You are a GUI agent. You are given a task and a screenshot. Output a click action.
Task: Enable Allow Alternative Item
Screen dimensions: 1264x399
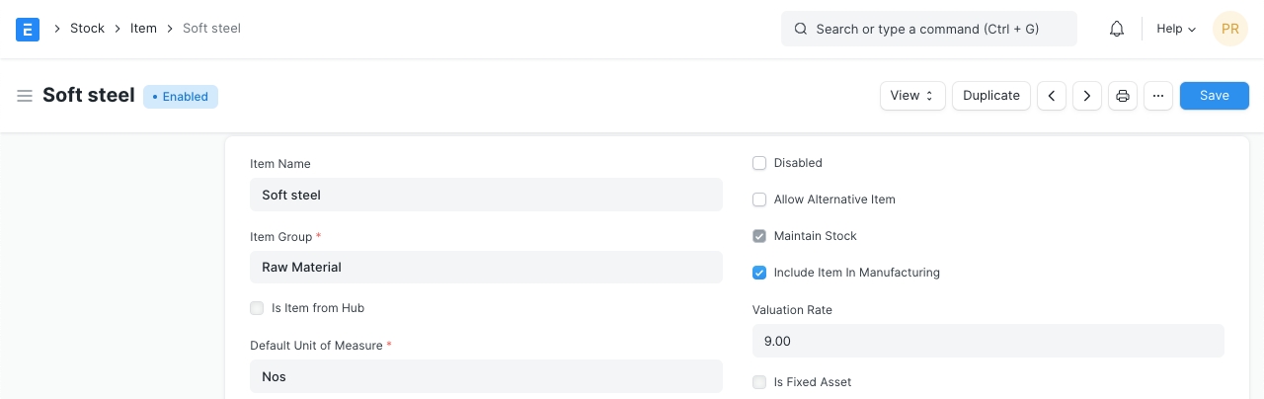[759, 199]
